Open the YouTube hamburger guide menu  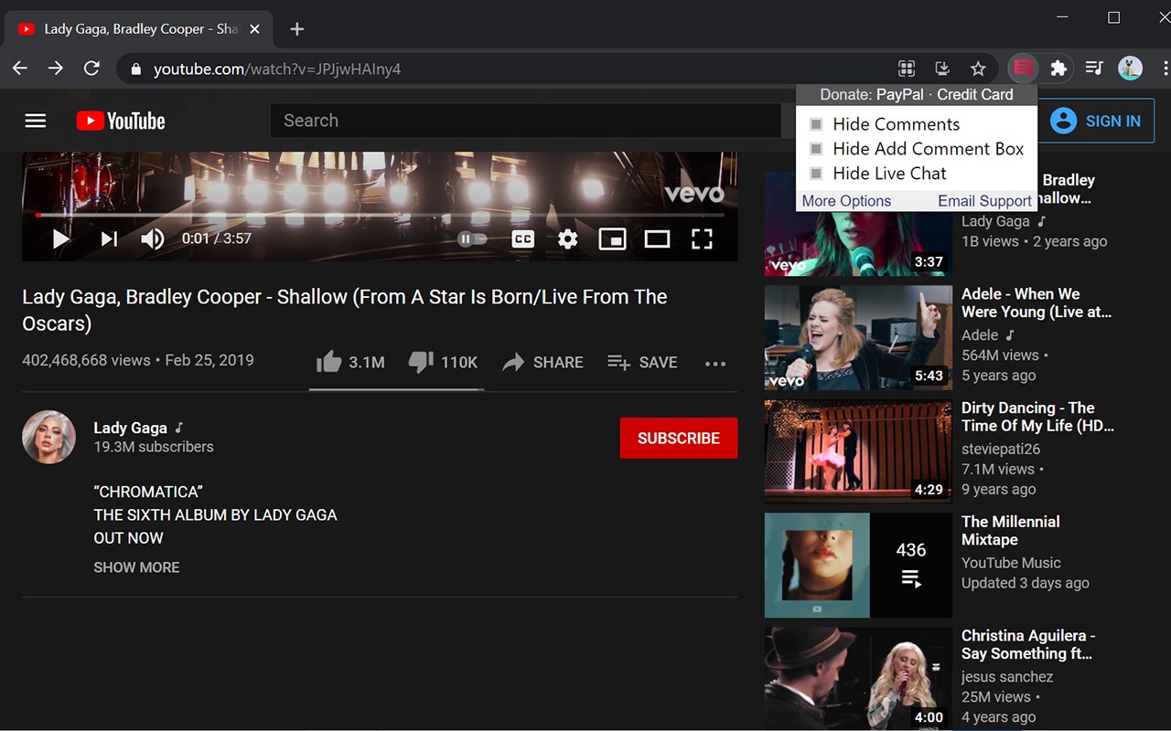tap(36, 121)
